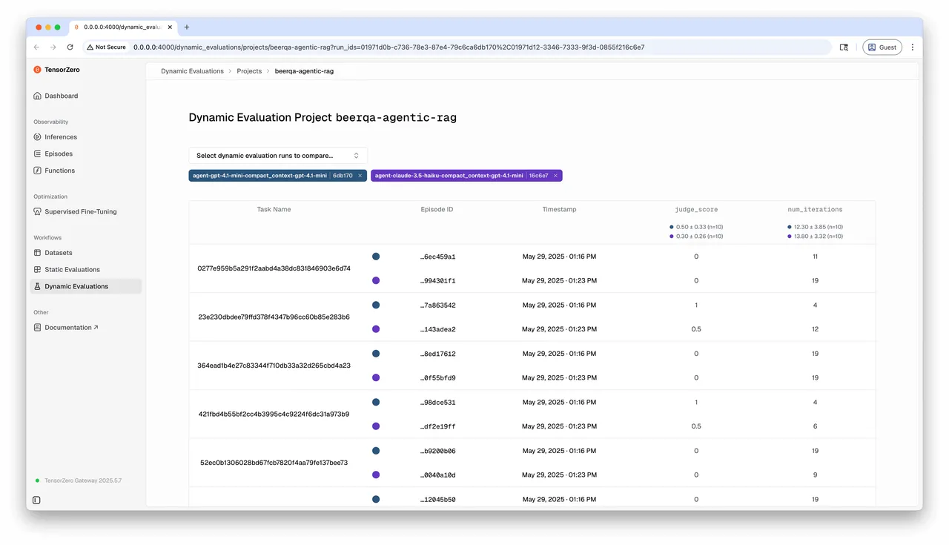Open a new browser tab

pos(187,27)
